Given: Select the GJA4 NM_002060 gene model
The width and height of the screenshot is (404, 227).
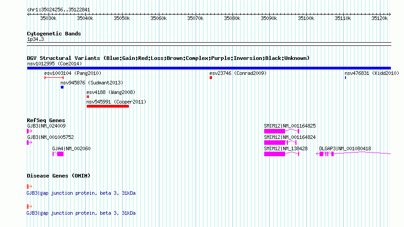Looking at the screenshot, I should 58,154.
